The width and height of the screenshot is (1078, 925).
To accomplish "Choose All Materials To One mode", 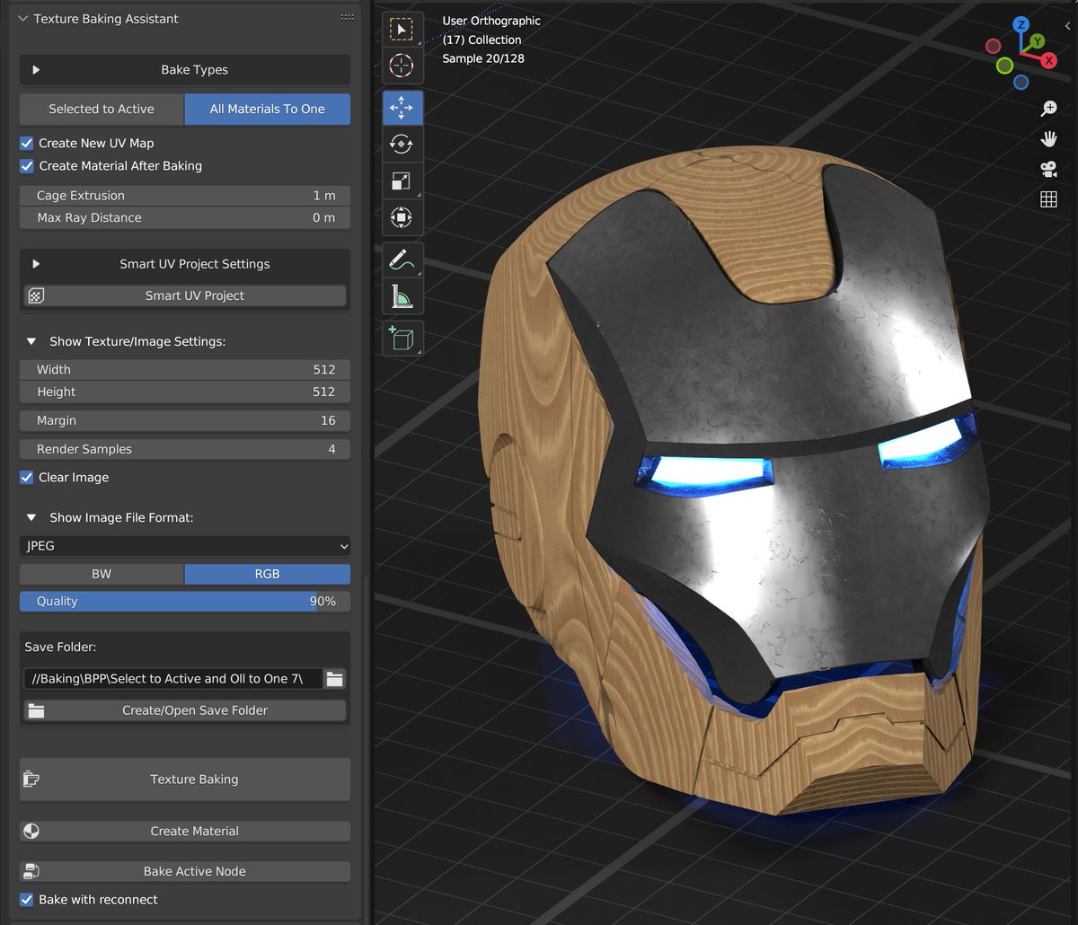I will tap(268, 109).
